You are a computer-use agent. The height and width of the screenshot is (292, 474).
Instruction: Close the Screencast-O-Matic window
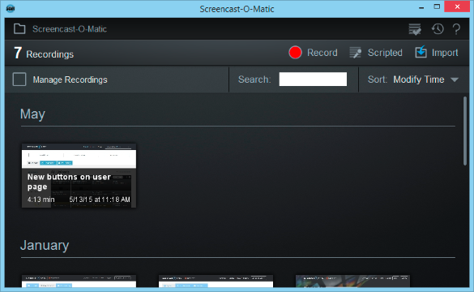coord(457,6)
